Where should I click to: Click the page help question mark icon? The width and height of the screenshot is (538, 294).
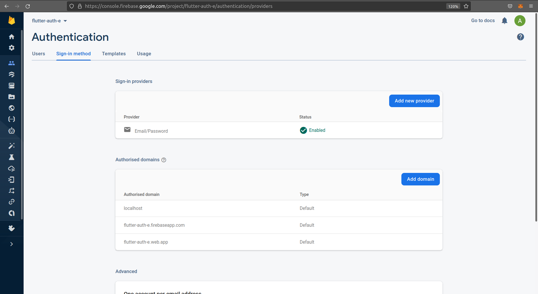point(521,37)
